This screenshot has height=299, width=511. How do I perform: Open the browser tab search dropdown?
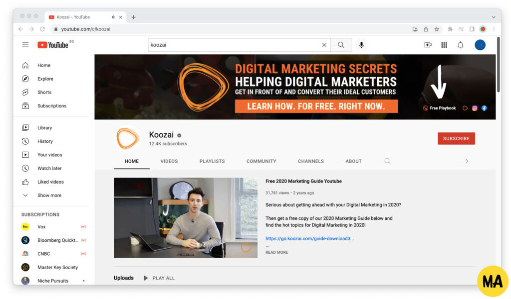[494, 17]
